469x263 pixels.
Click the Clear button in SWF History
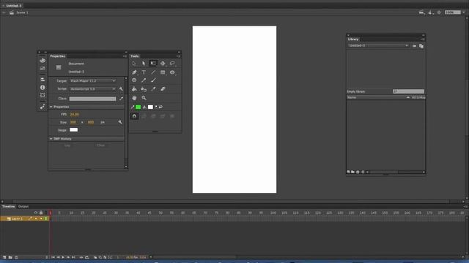point(101,145)
